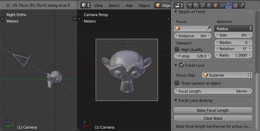Decrease Distance with its left arrow
Viewport: 260px width, 131px height.
point(176,36)
